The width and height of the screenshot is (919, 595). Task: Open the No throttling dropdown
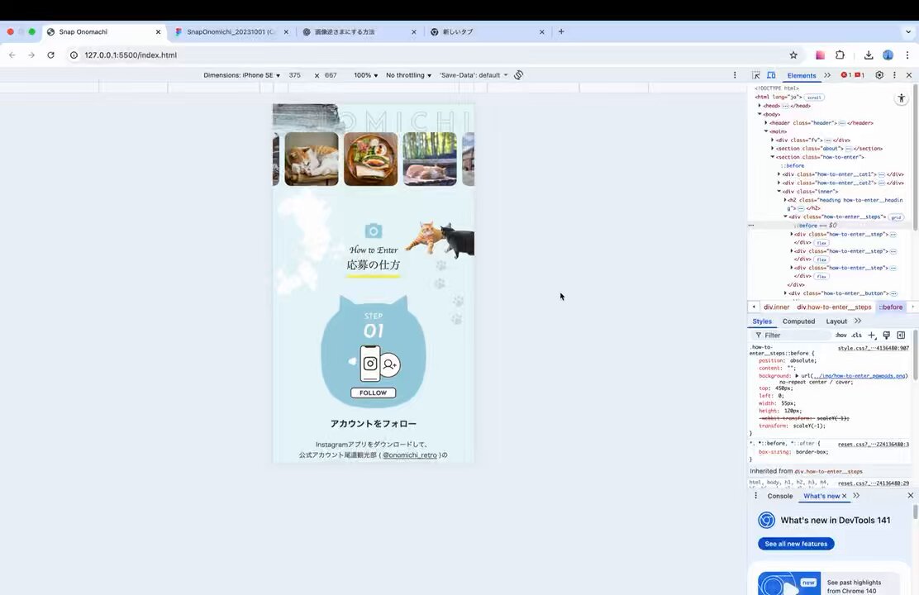coord(408,75)
